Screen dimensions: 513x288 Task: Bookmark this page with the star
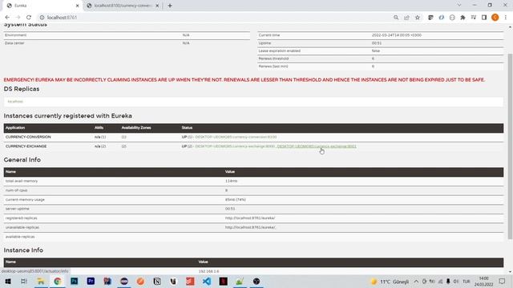click(418, 18)
